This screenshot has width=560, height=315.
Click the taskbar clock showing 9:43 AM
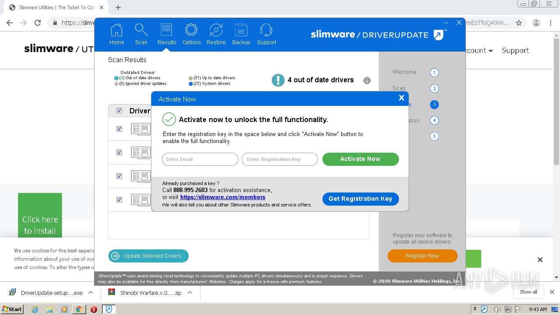[538, 309]
